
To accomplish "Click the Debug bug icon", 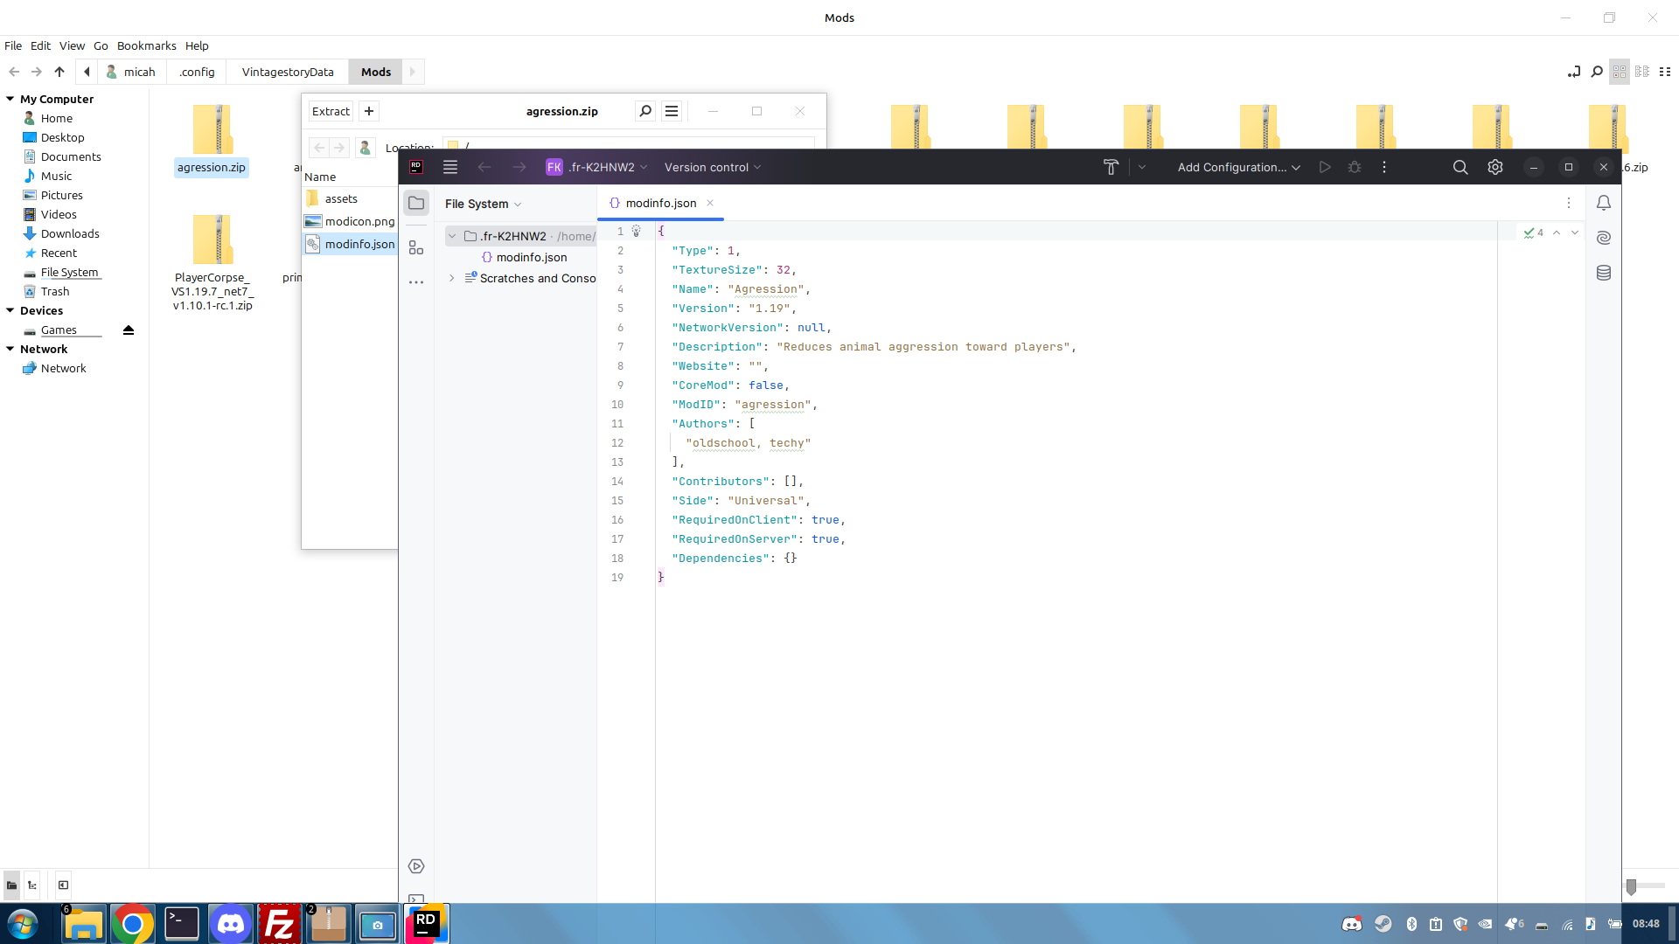I will click(1354, 167).
